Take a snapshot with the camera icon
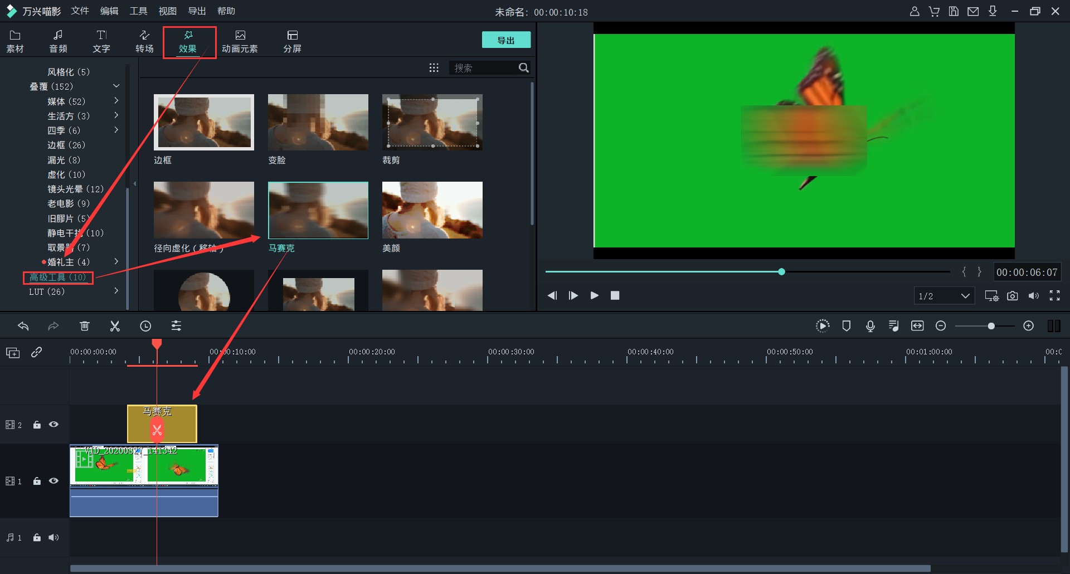Viewport: 1070px width, 574px height. [1013, 296]
